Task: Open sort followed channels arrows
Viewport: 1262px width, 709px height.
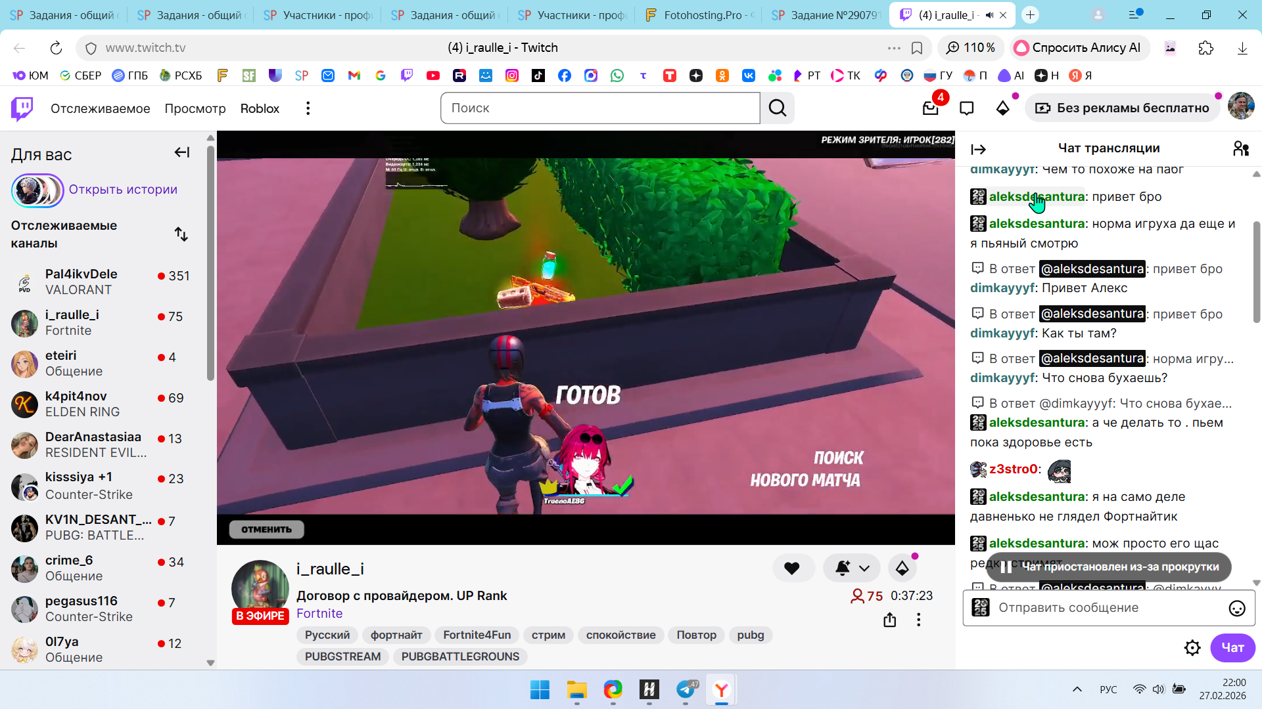Action: [x=181, y=234]
